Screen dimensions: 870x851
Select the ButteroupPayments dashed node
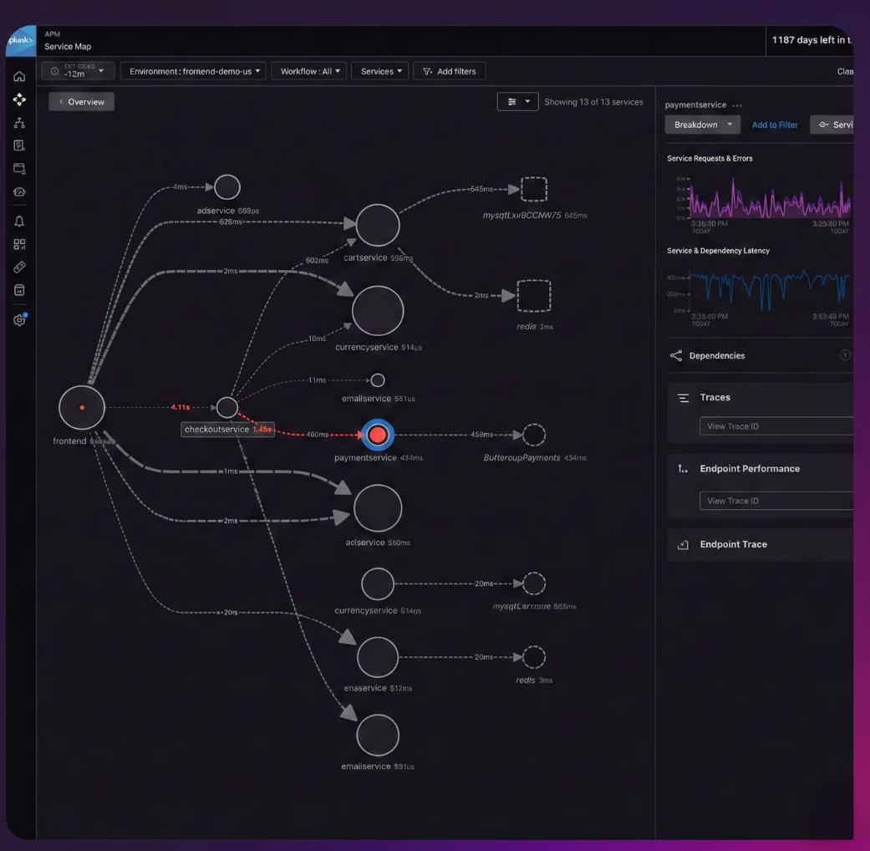534,435
